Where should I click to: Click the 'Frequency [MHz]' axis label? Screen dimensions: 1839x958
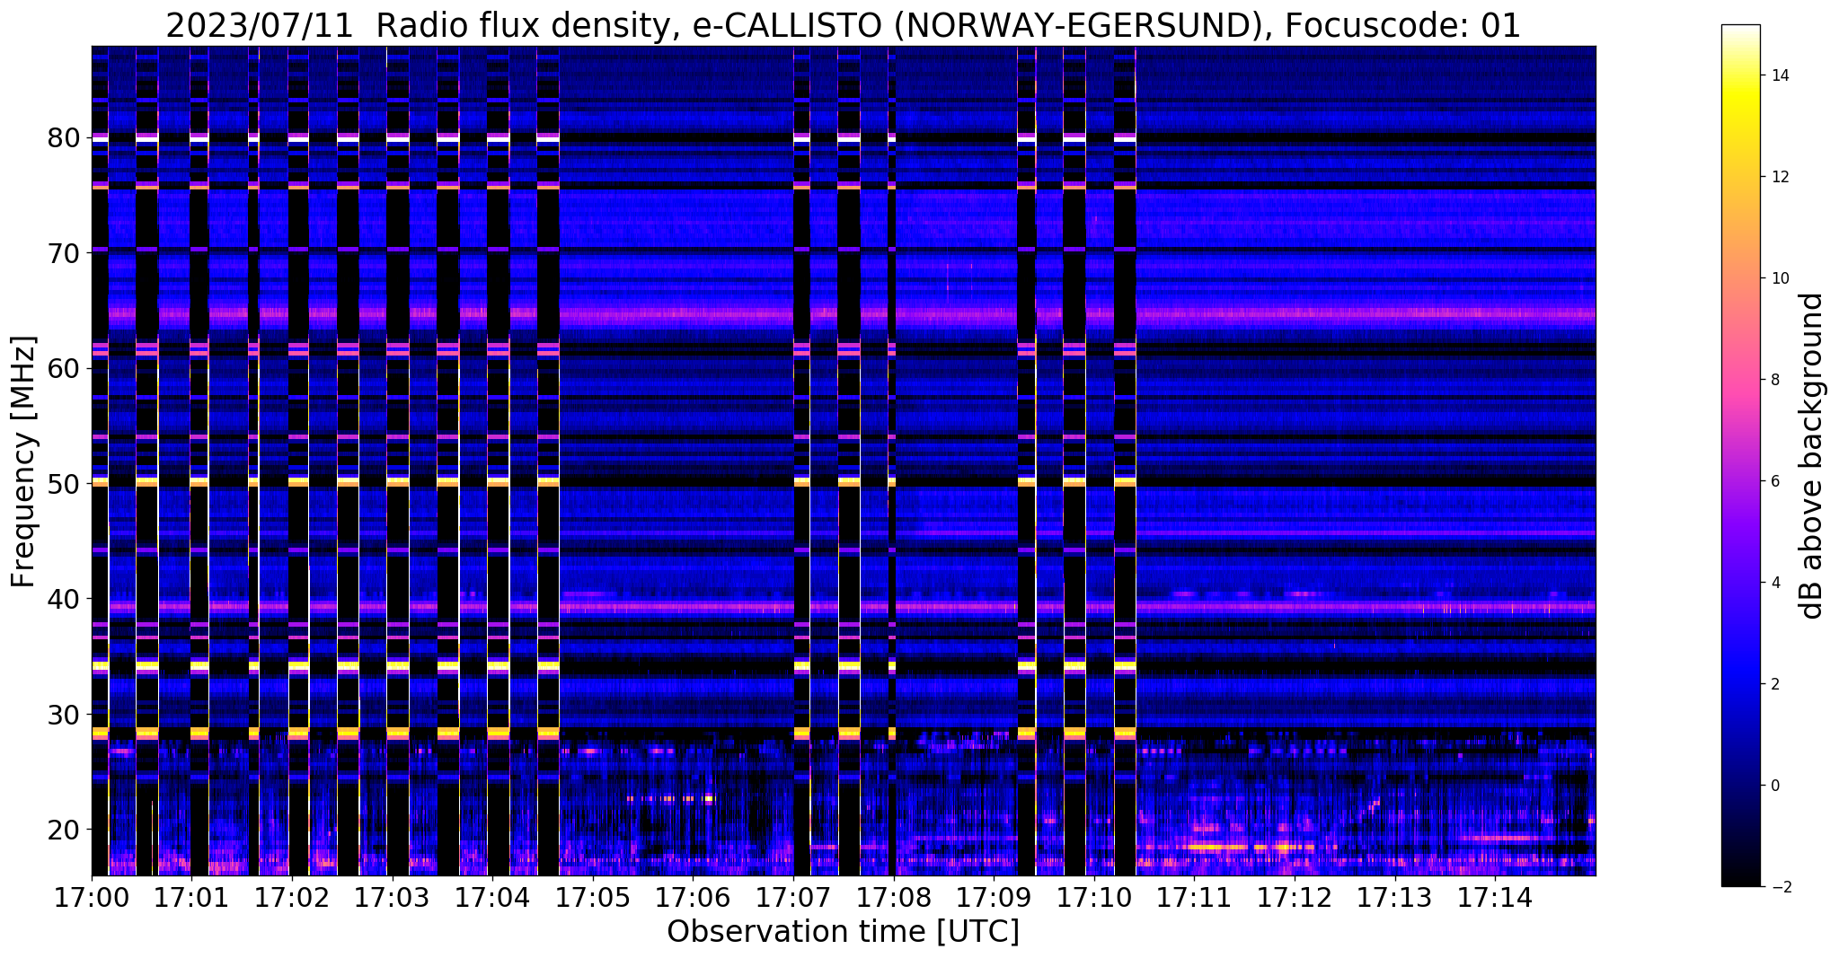click(24, 461)
